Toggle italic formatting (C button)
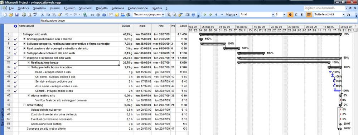358x135 pixels. point(296,15)
